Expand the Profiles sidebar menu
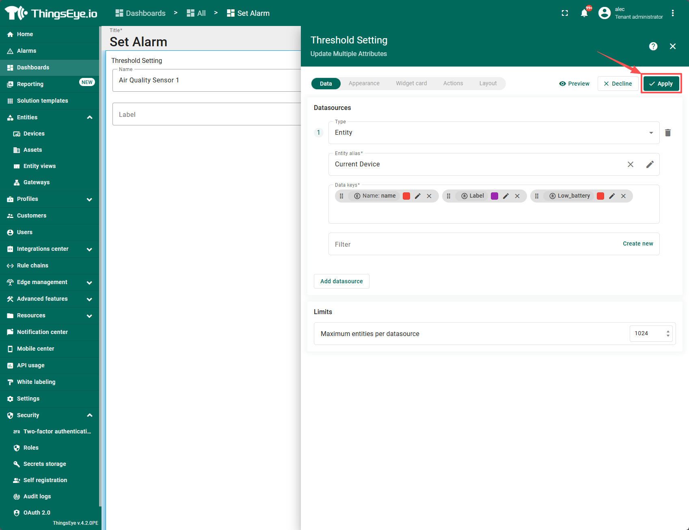This screenshot has height=530, width=689. [89, 199]
